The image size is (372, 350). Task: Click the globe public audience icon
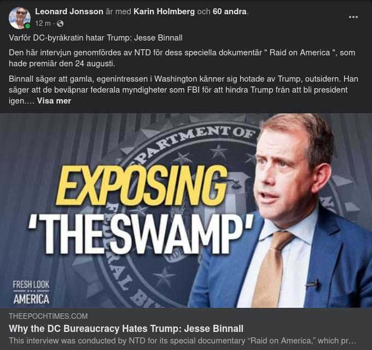[60, 24]
